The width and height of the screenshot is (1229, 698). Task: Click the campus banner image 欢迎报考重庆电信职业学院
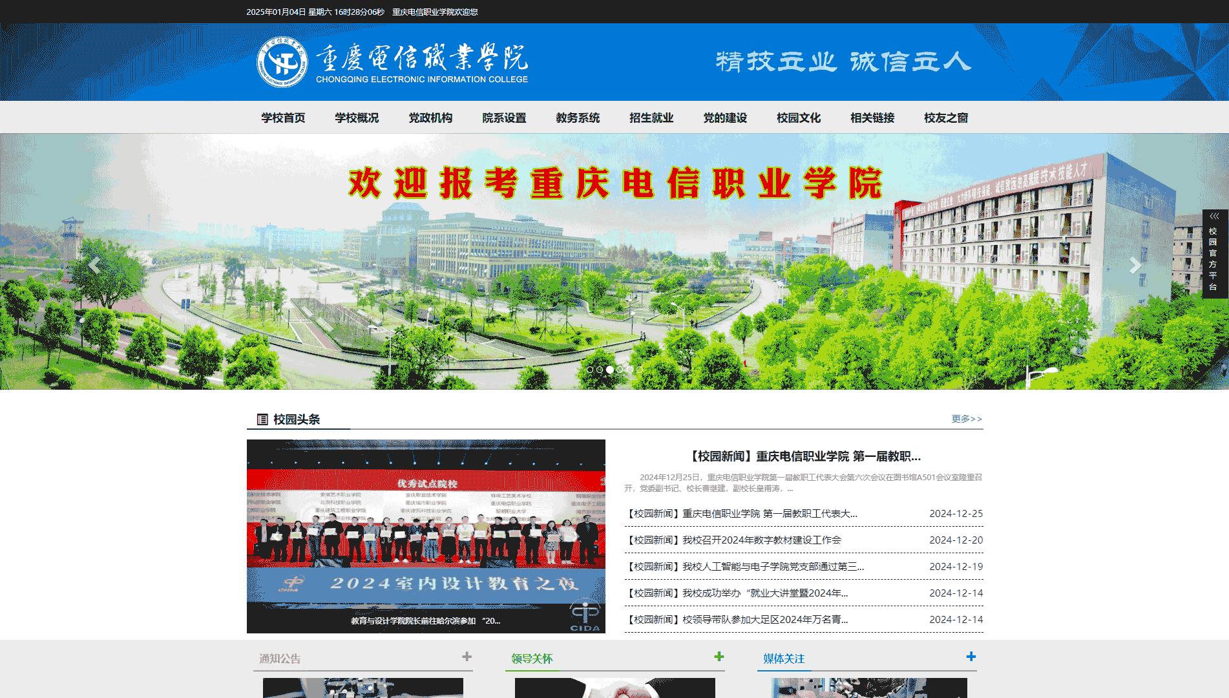pos(614,262)
